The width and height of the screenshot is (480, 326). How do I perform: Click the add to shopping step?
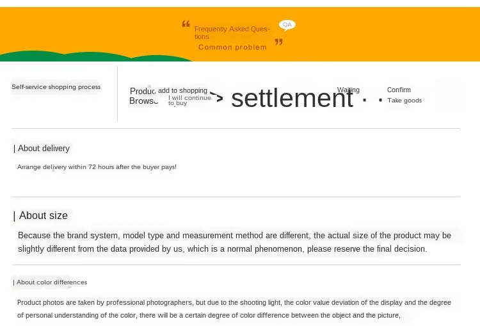click(182, 90)
